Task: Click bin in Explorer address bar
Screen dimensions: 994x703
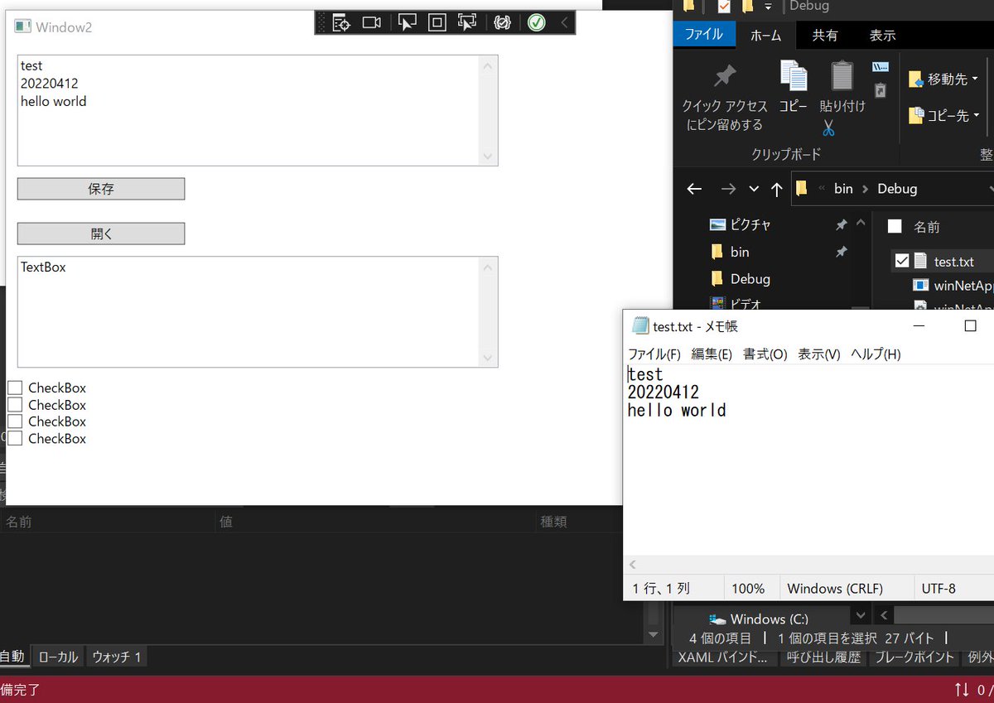Action: [x=843, y=189]
